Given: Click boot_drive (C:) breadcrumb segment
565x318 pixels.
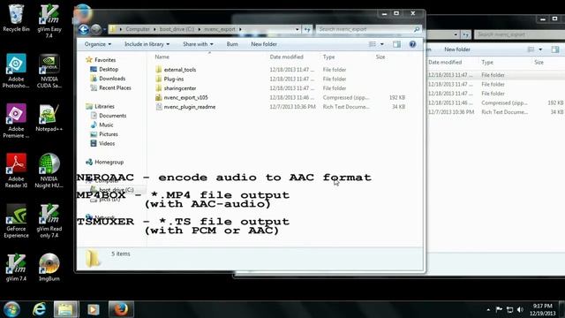Looking at the screenshot, I should click(177, 29).
